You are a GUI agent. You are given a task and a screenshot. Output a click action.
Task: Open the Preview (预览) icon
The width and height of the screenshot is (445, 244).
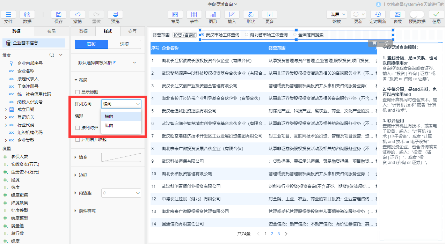pos(115,15)
